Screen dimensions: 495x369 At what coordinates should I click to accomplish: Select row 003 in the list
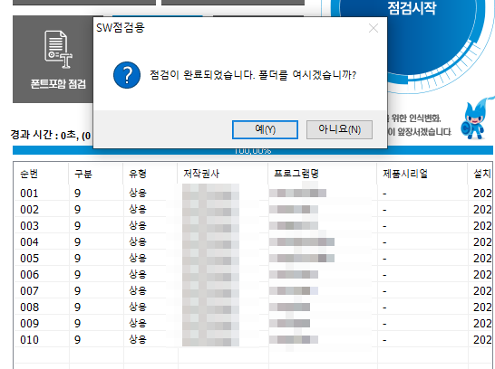(x=253, y=226)
